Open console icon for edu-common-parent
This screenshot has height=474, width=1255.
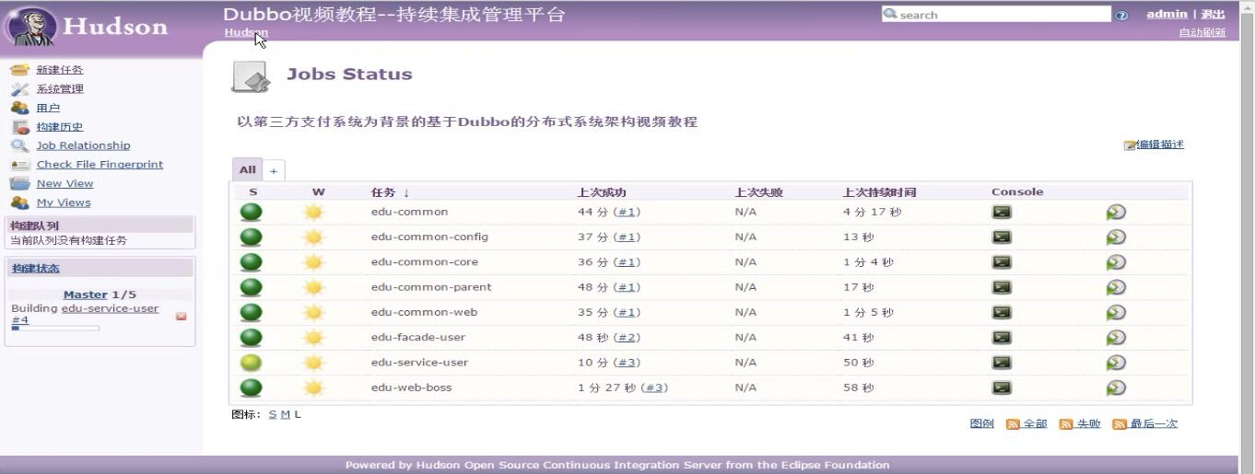(1002, 287)
